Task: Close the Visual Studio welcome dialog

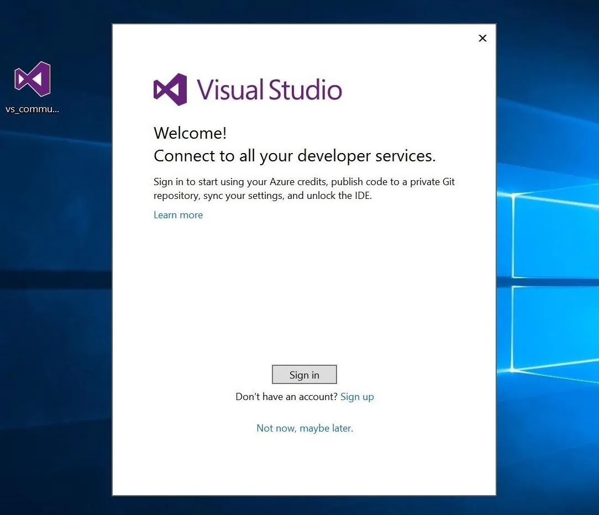Action: 482,38
